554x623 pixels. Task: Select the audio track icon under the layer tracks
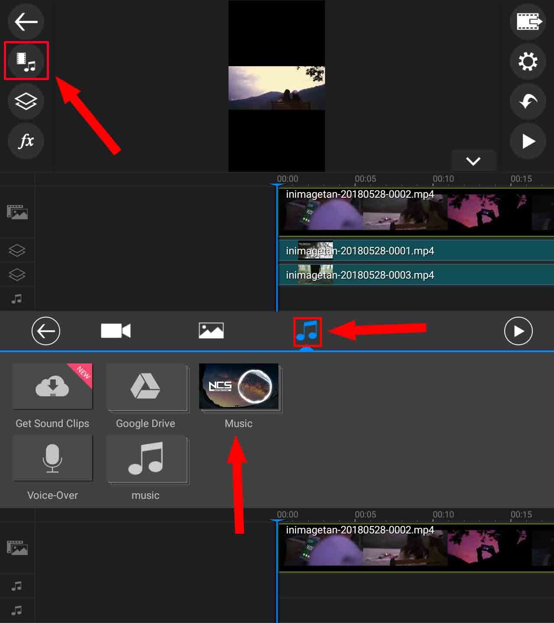(17, 299)
